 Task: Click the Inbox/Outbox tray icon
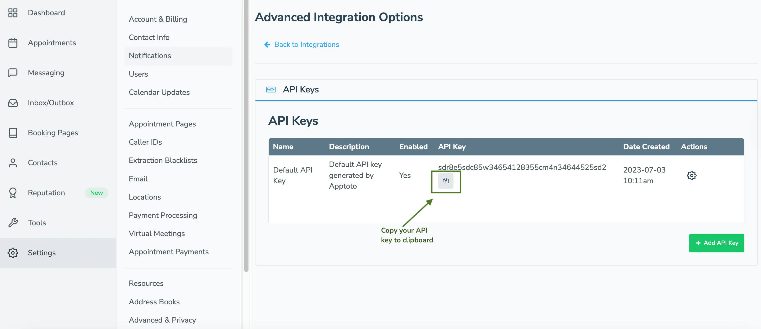pyautogui.click(x=13, y=103)
